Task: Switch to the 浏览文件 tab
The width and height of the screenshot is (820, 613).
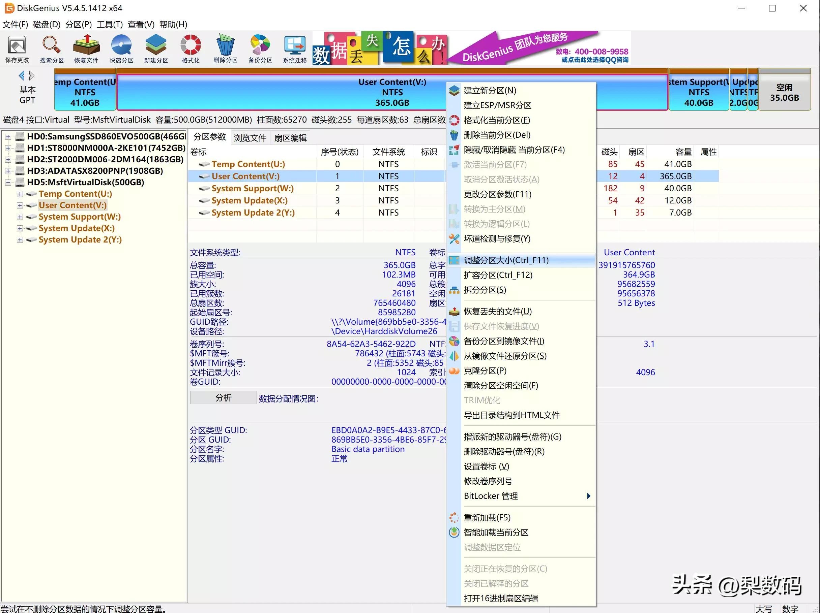Action: click(x=250, y=138)
